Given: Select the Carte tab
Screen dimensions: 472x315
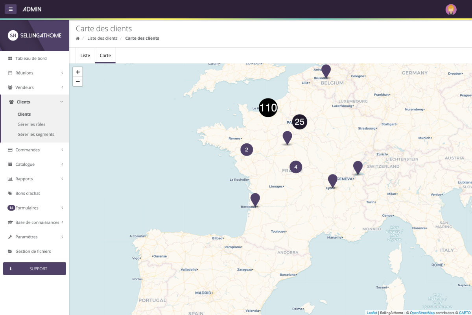Looking at the screenshot, I should [x=105, y=56].
